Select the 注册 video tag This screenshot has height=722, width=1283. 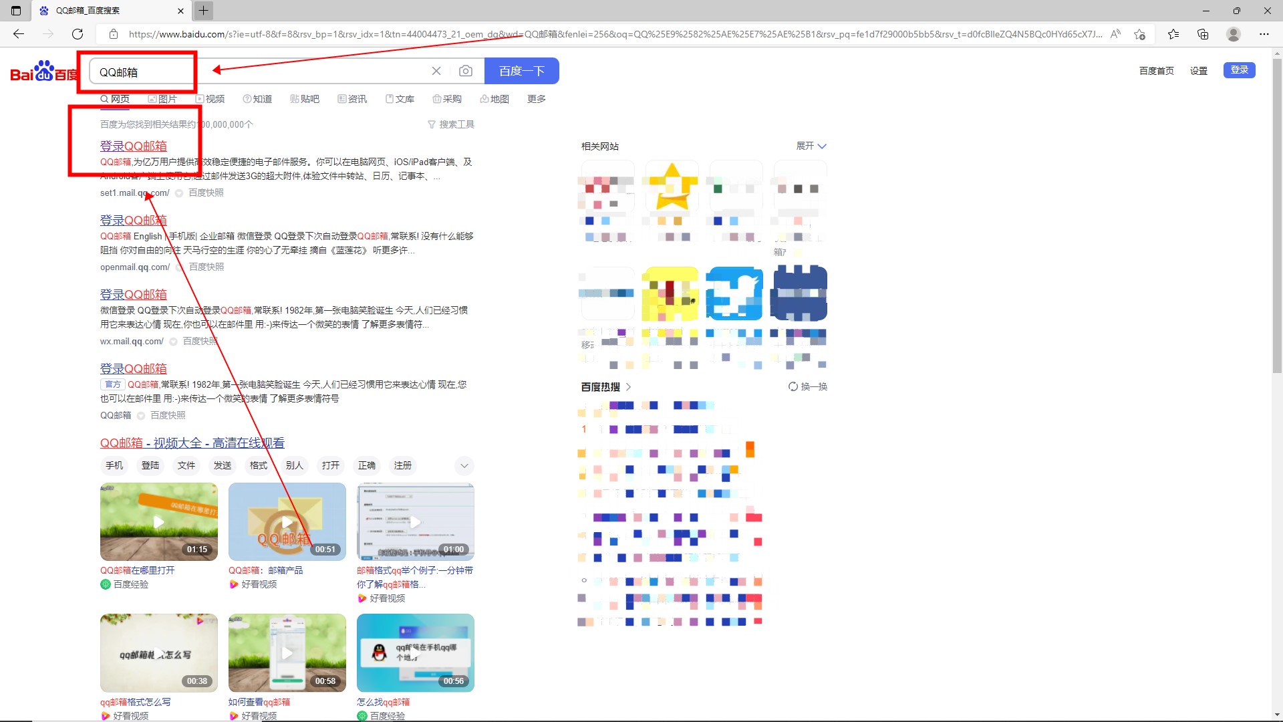403,465
